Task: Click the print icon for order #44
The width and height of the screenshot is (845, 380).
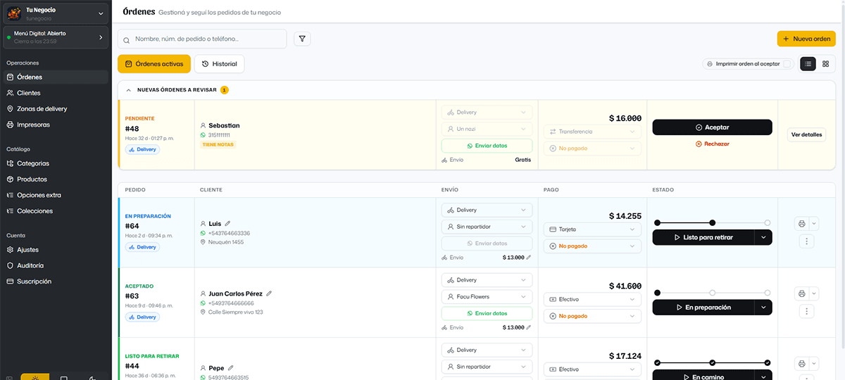Action: [x=801, y=364]
